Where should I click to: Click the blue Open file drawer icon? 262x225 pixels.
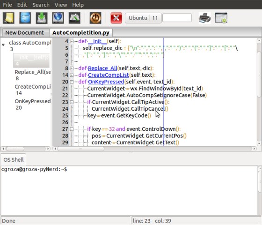click(x=25, y=18)
